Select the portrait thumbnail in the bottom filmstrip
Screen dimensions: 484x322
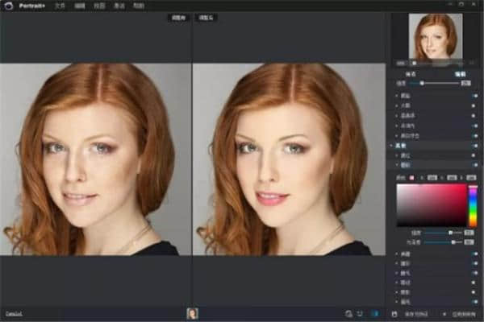[x=193, y=313]
